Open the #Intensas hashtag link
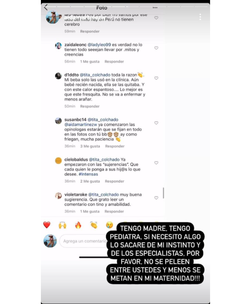The height and width of the screenshot is (304, 243). click(x=88, y=174)
